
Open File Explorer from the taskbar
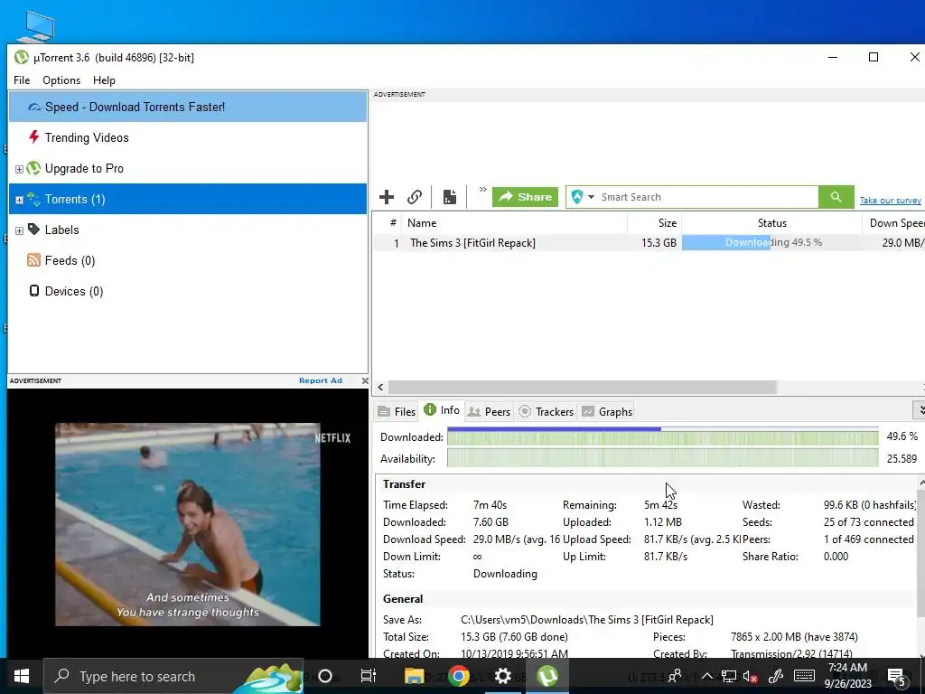414,676
